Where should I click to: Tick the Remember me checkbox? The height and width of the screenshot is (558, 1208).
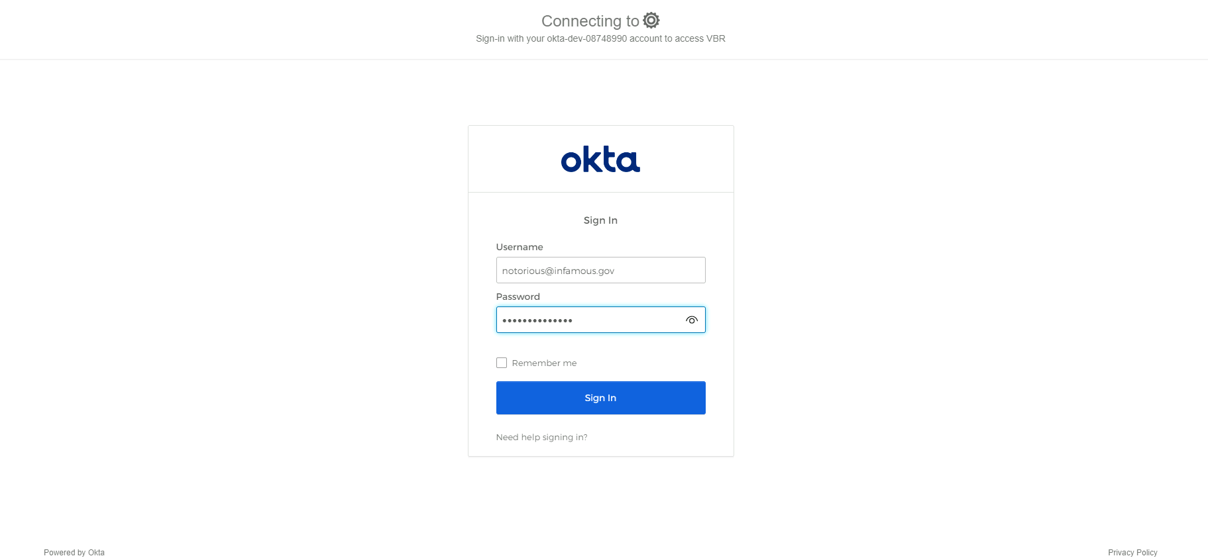[x=502, y=363]
